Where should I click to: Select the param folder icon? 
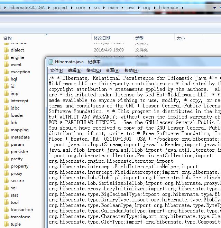(x=6, y=144)
